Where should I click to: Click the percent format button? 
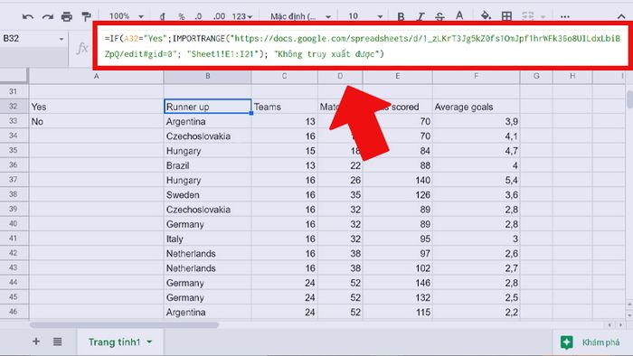point(182,16)
